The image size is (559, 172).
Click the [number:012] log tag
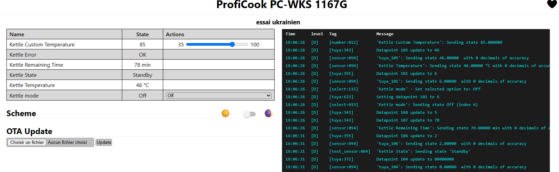point(344,42)
